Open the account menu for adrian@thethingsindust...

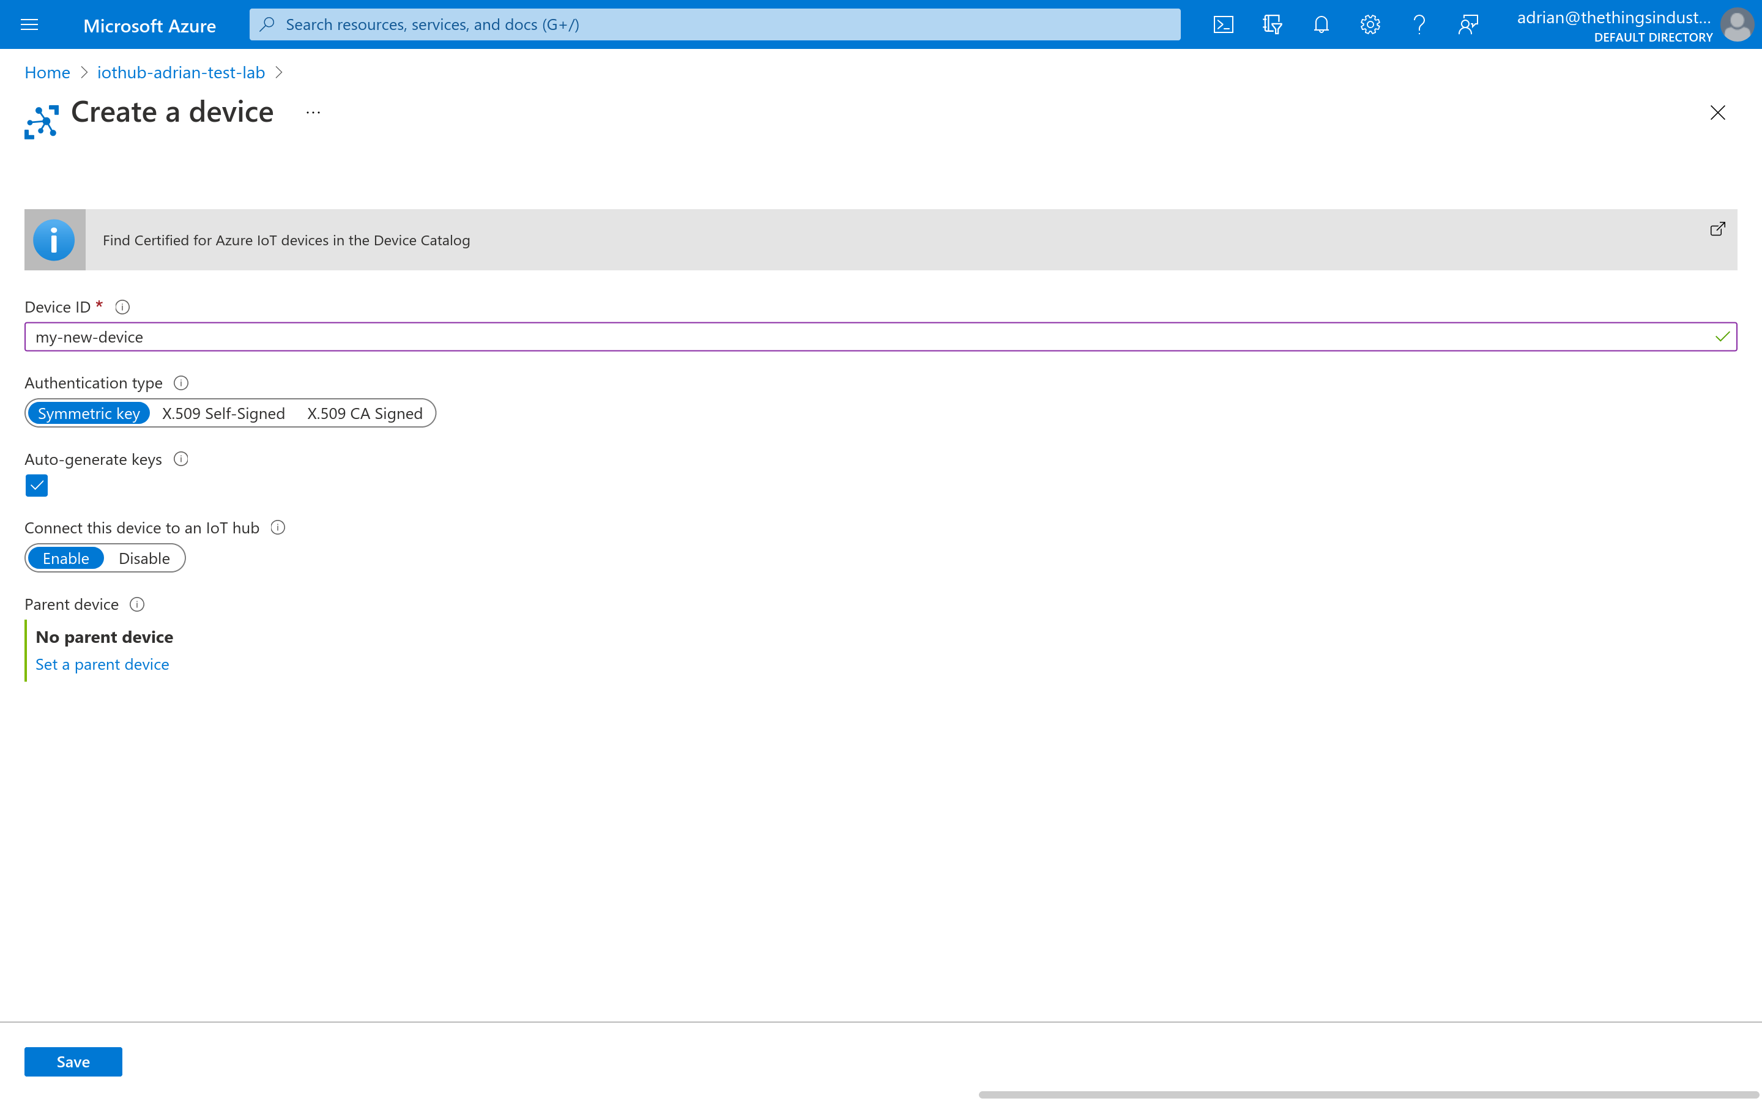(x=1635, y=24)
